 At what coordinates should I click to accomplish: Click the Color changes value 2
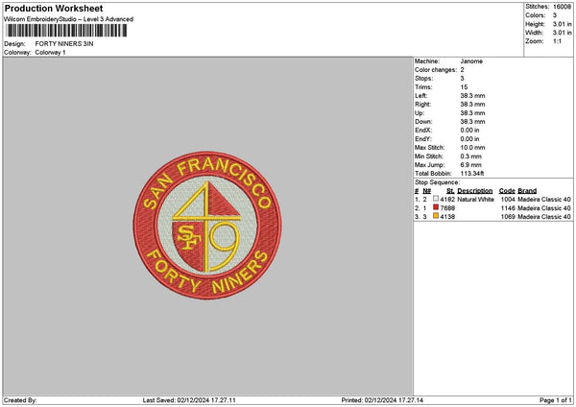(x=462, y=70)
